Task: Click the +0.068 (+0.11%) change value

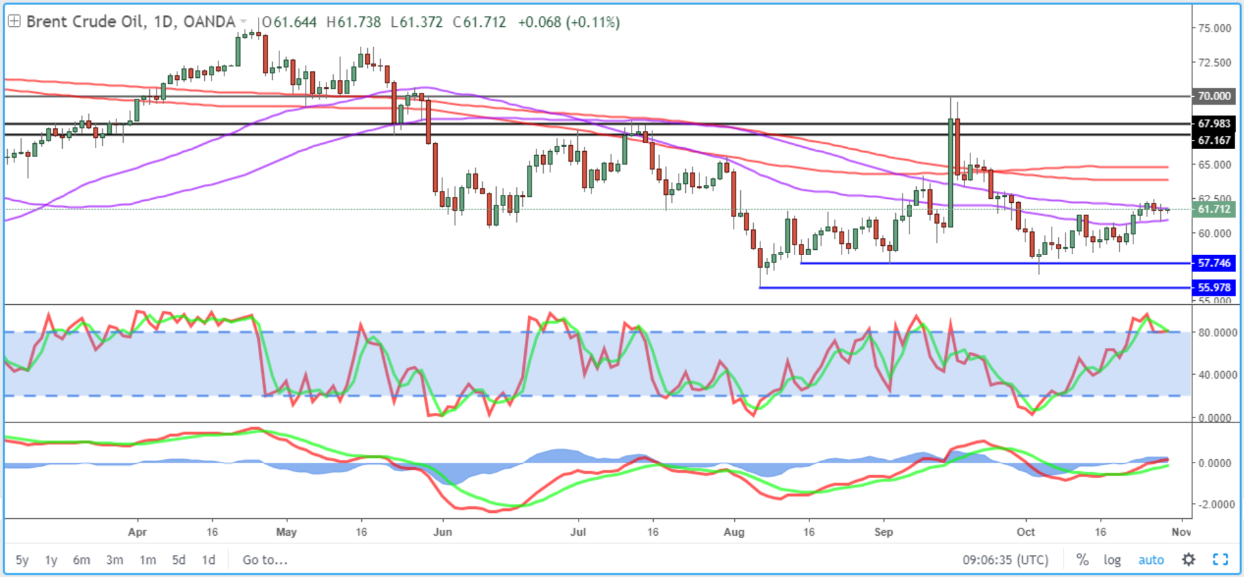Action: 569,22
